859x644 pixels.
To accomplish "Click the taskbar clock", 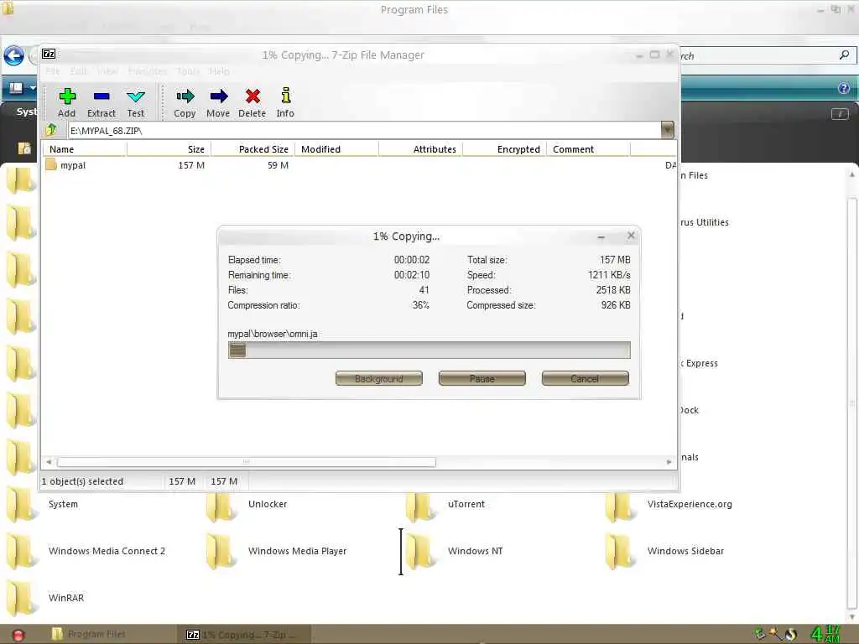I will [x=825, y=634].
